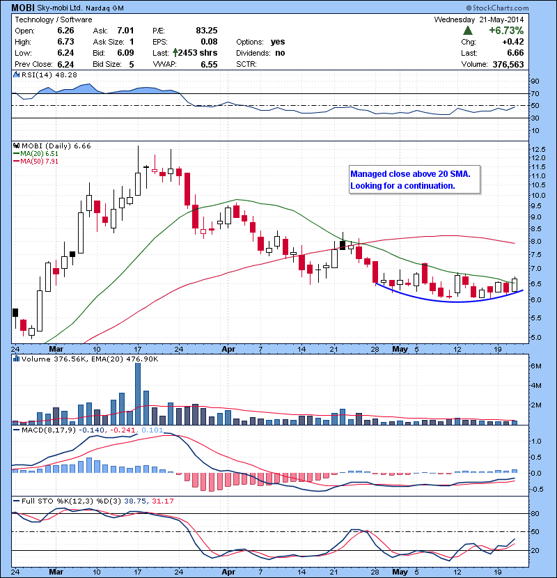Click the MA(50) 7.91 legend text

(x=40, y=162)
